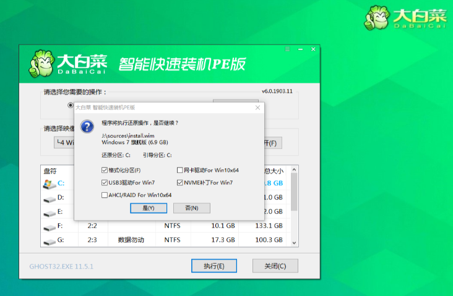Click the 引导分区: C: text

(157, 155)
